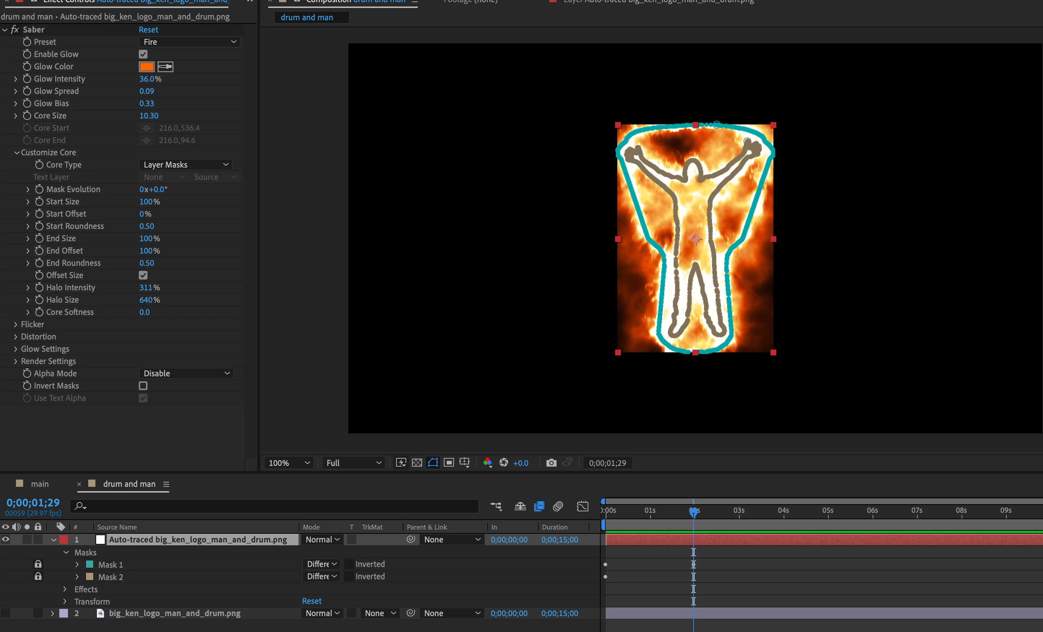
Task: Click the Glow Intensity stopwatch icon
Action: pyautogui.click(x=27, y=79)
